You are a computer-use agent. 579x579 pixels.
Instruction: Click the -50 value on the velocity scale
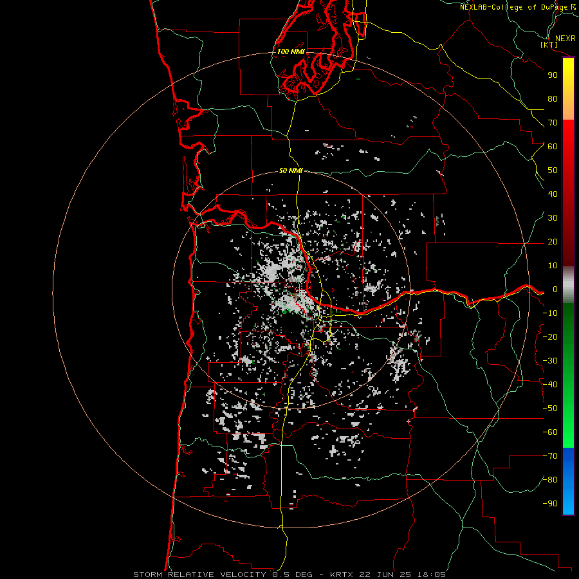[x=550, y=409]
